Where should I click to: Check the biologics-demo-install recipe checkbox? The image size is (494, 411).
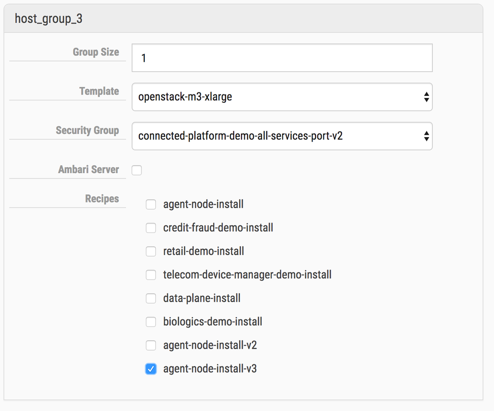pos(151,322)
